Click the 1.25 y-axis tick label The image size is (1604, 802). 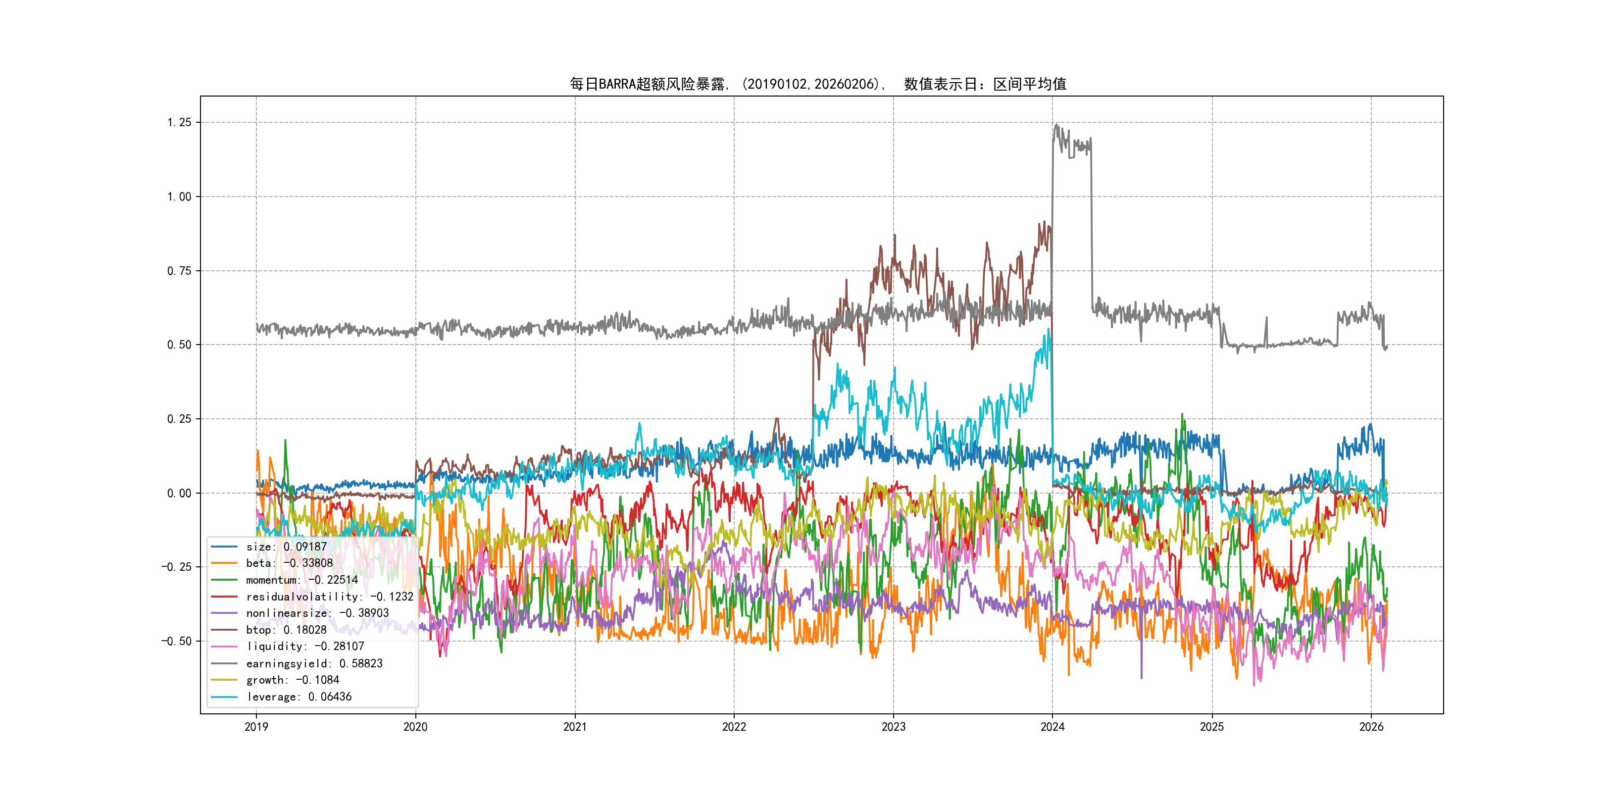[x=179, y=123]
